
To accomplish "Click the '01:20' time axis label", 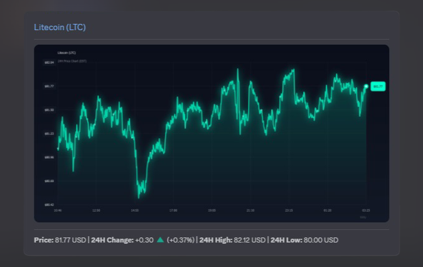I will [328, 210].
